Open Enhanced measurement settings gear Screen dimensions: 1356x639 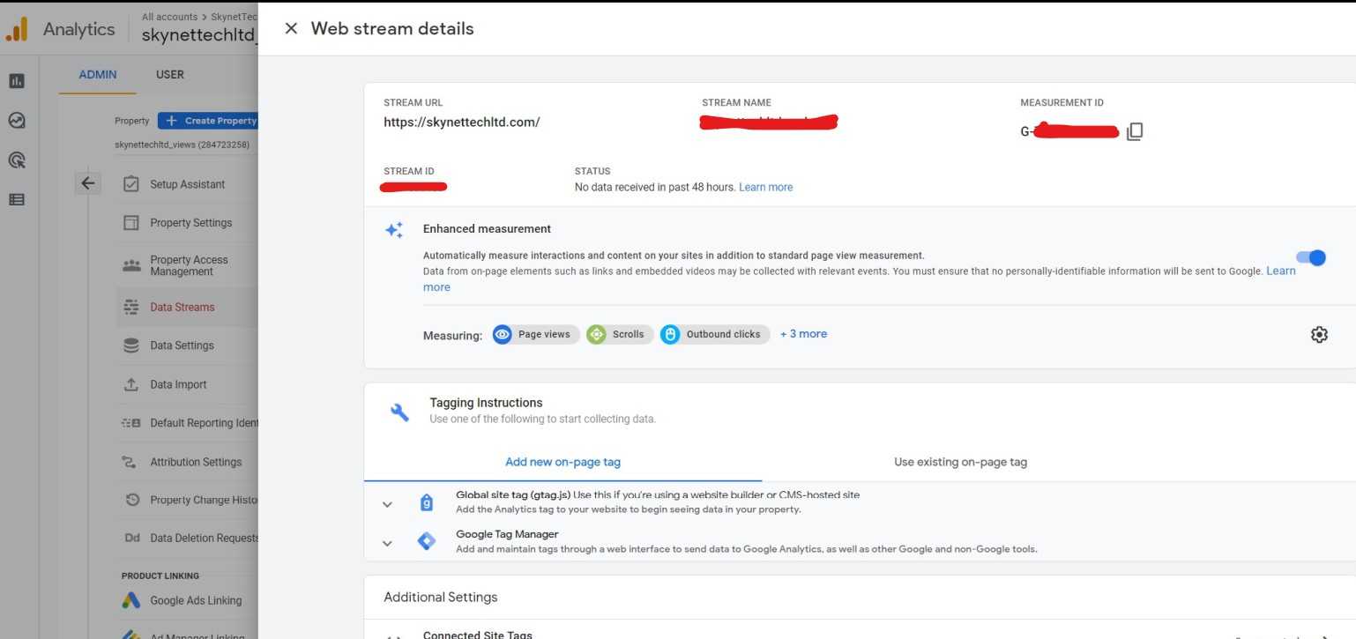coord(1319,334)
